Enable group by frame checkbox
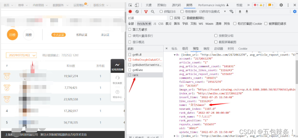 tap(216, 36)
